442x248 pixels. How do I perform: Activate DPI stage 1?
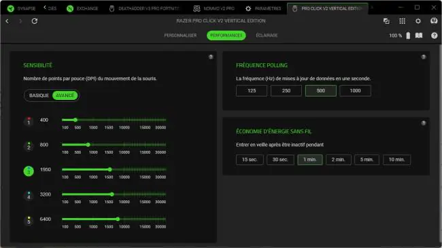click(x=29, y=121)
